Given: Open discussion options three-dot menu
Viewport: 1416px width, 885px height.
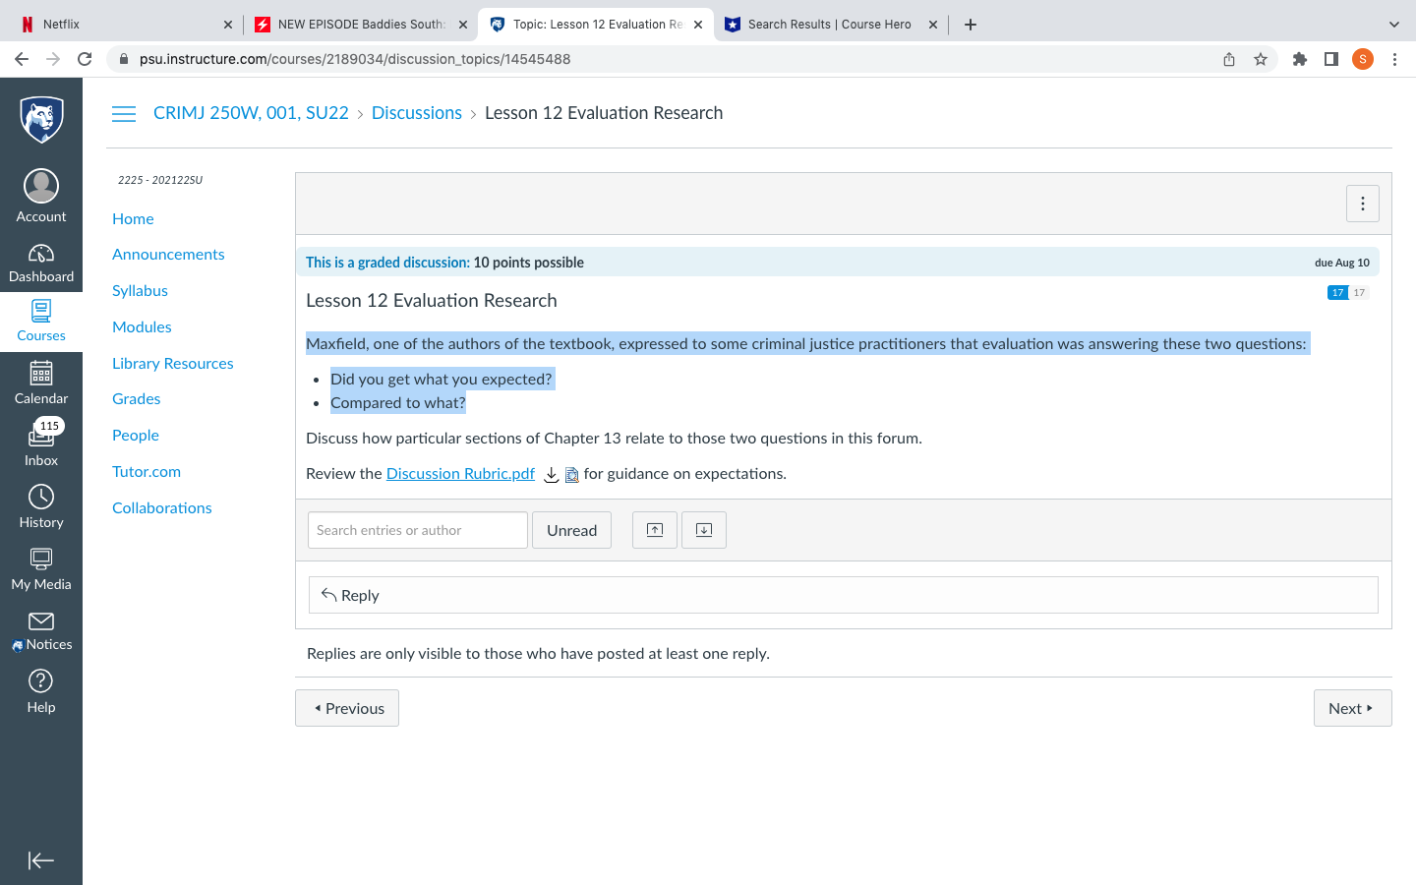Looking at the screenshot, I should 1363,204.
